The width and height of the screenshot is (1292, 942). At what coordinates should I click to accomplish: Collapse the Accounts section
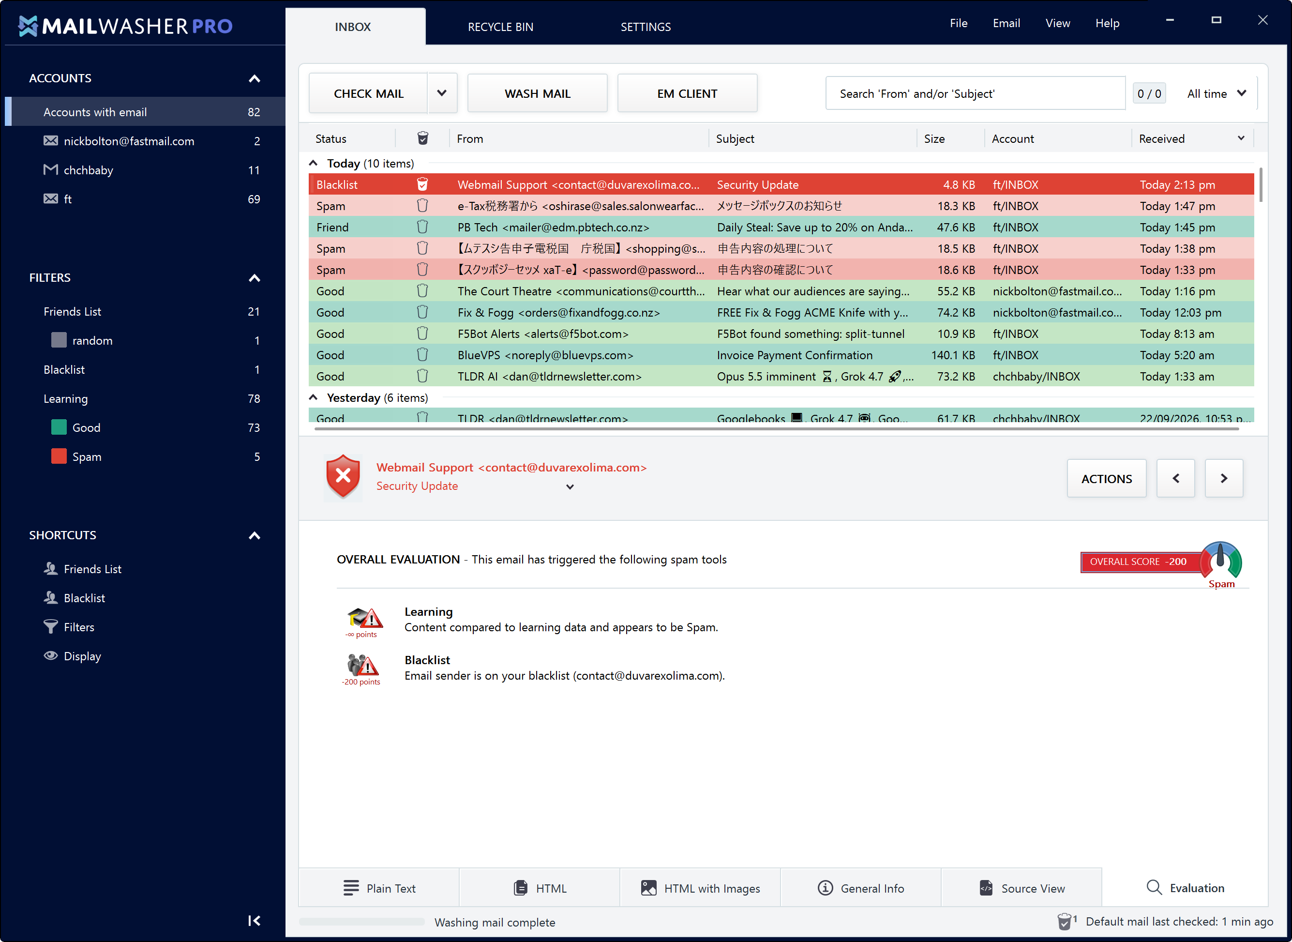click(255, 79)
